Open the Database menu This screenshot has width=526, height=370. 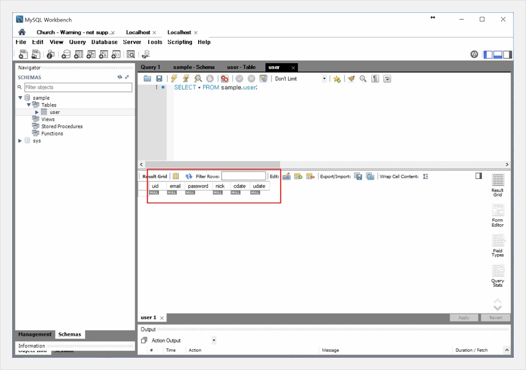tap(105, 42)
